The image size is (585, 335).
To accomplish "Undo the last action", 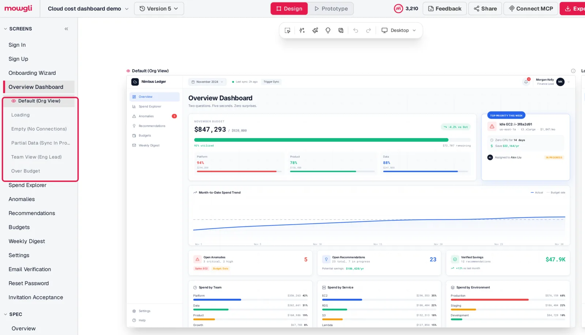I will tap(356, 30).
